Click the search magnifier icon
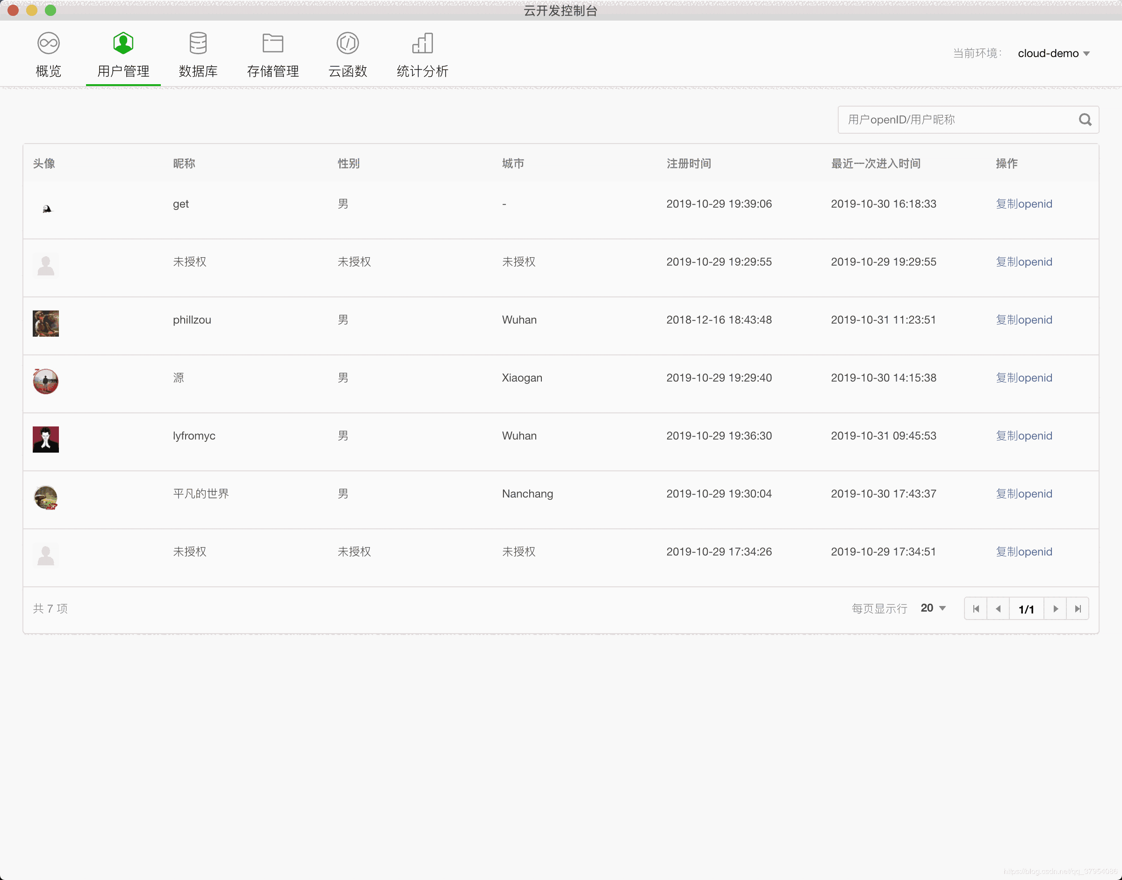The height and width of the screenshot is (880, 1122). click(1085, 120)
